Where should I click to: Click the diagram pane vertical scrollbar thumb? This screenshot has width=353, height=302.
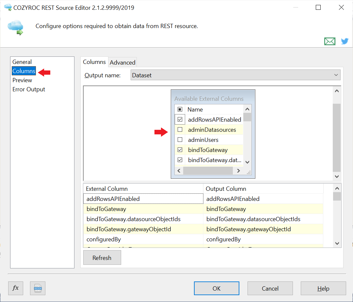point(337,138)
